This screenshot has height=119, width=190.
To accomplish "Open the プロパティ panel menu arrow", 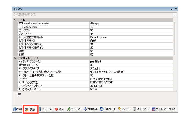I will (171, 9).
